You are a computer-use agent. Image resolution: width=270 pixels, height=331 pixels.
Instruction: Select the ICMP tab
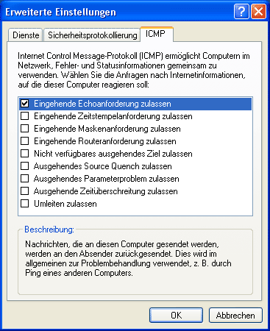[157, 34]
